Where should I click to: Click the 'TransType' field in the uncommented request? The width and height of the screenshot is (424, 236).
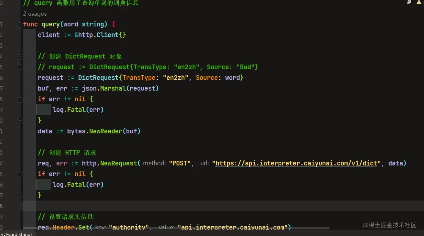click(139, 78)
